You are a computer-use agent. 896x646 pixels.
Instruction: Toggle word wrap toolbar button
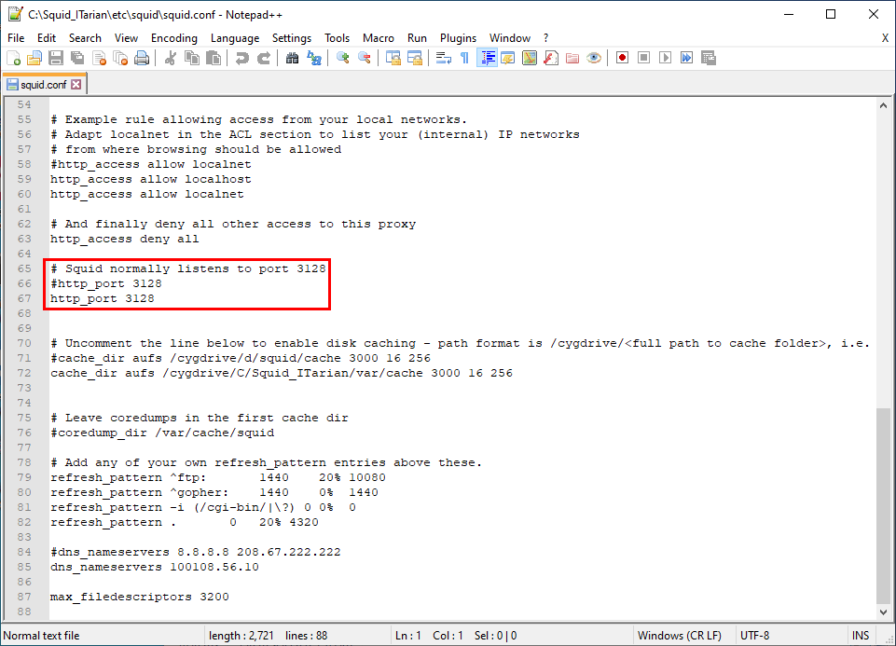point(444,58)
